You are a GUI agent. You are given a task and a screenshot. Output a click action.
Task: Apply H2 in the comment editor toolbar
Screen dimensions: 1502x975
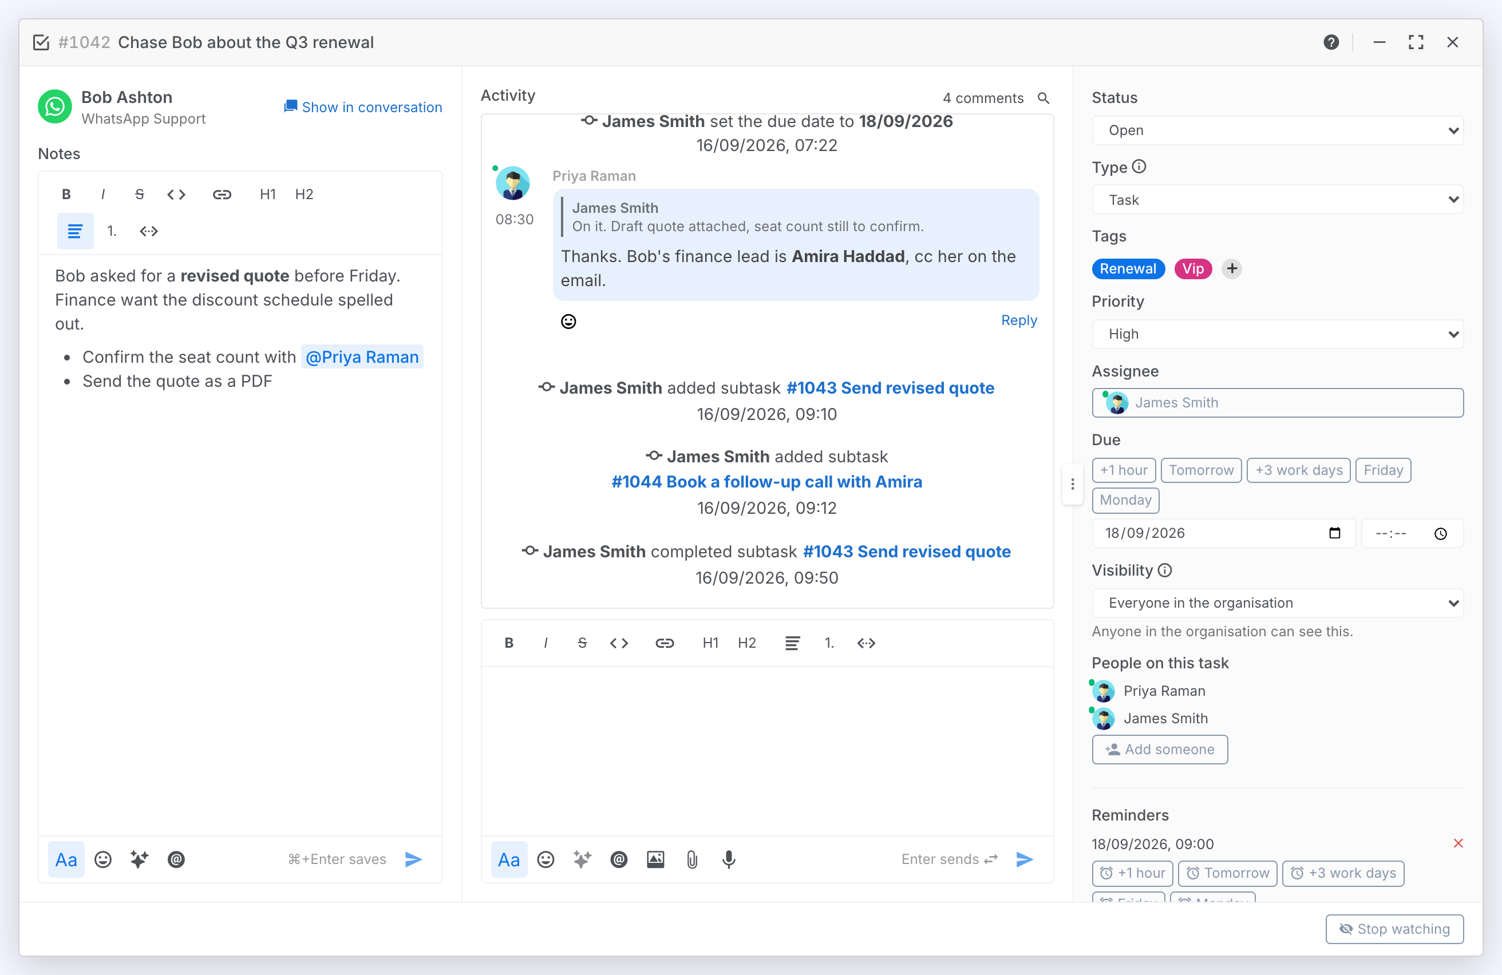[747, 643]
